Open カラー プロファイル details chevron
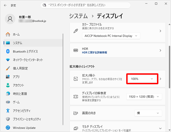 (160, 31)
